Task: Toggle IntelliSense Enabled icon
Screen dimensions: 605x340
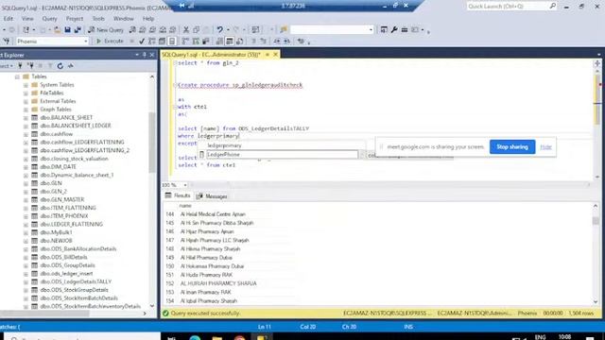Action: coord(172,42)
